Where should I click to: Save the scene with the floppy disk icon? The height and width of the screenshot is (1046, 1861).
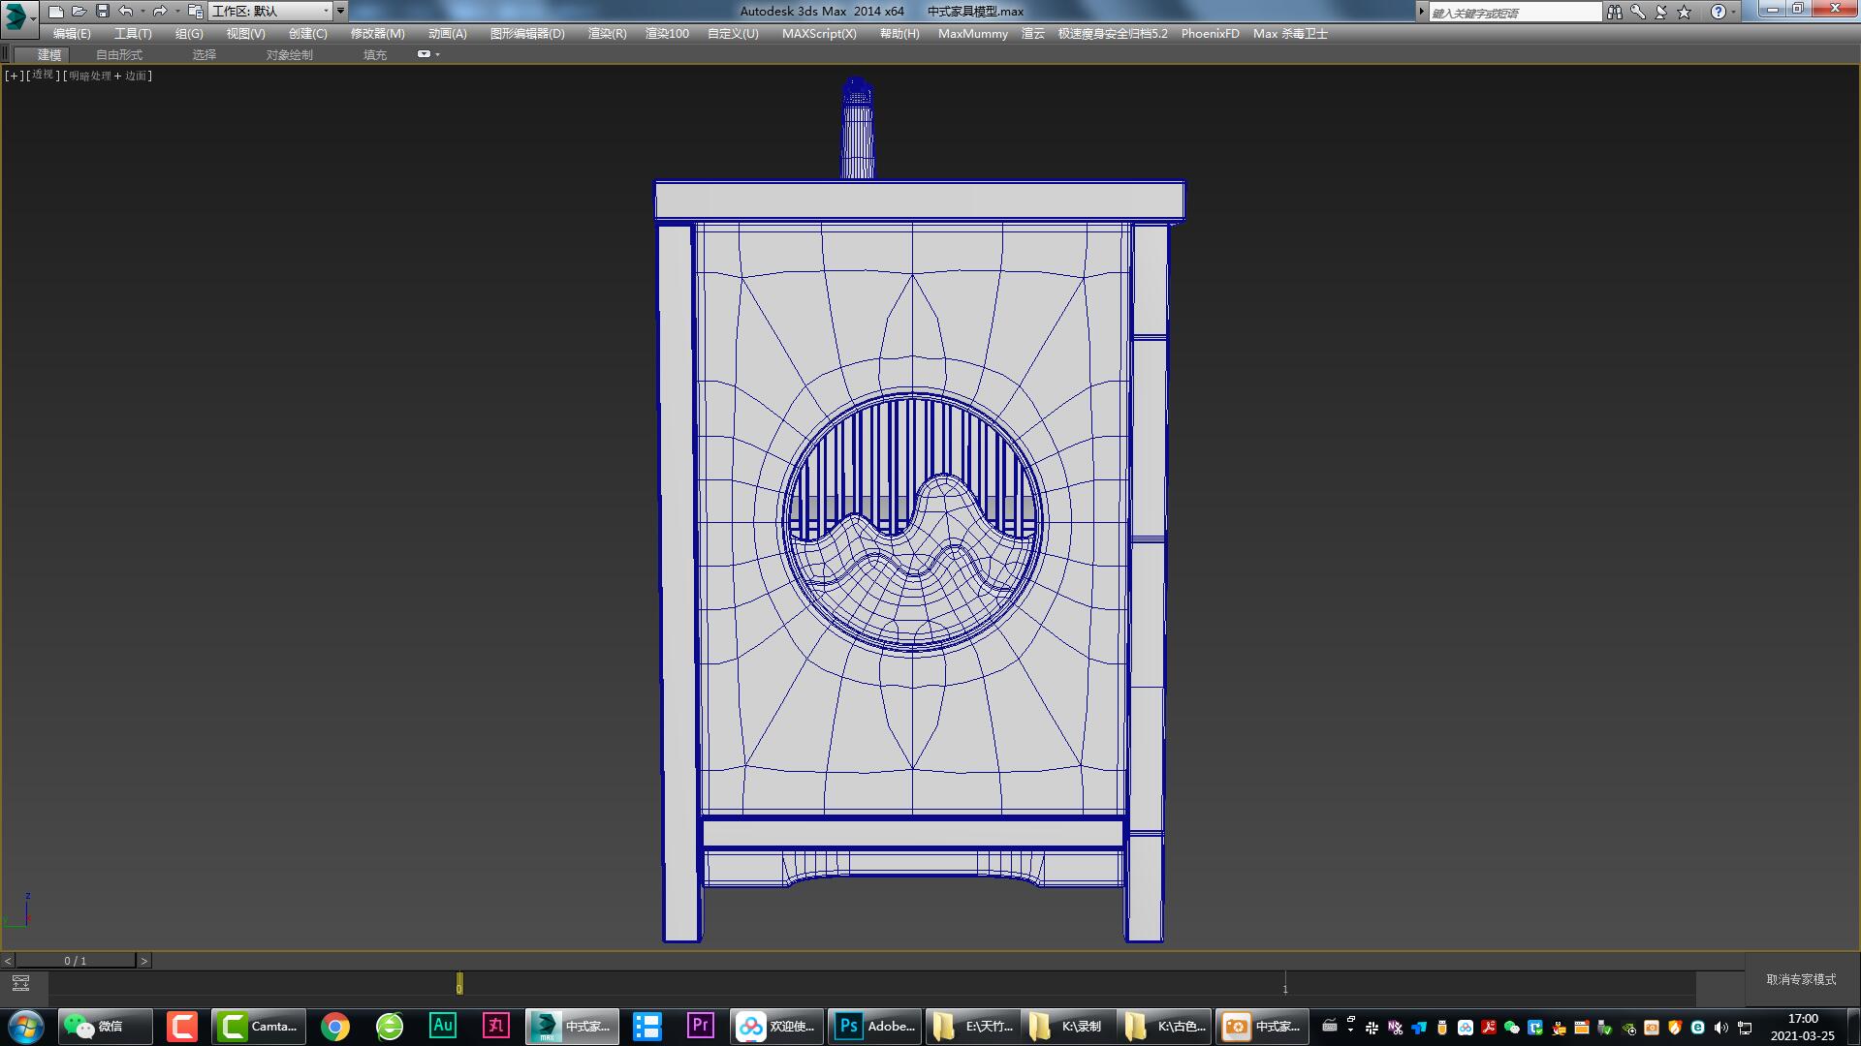click(x=103, y=12)
